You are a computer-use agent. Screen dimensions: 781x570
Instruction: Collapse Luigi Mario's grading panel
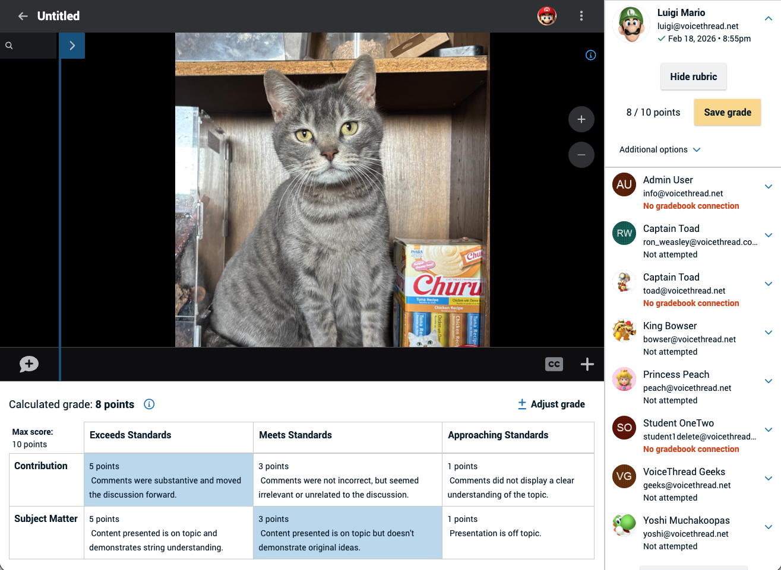pos(768,19)
